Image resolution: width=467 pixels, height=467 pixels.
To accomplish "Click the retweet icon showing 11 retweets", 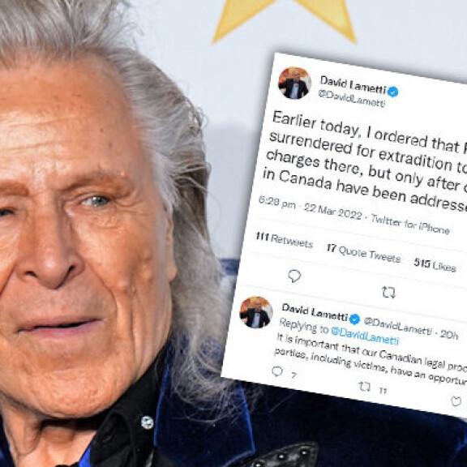I will coord(365,387).
